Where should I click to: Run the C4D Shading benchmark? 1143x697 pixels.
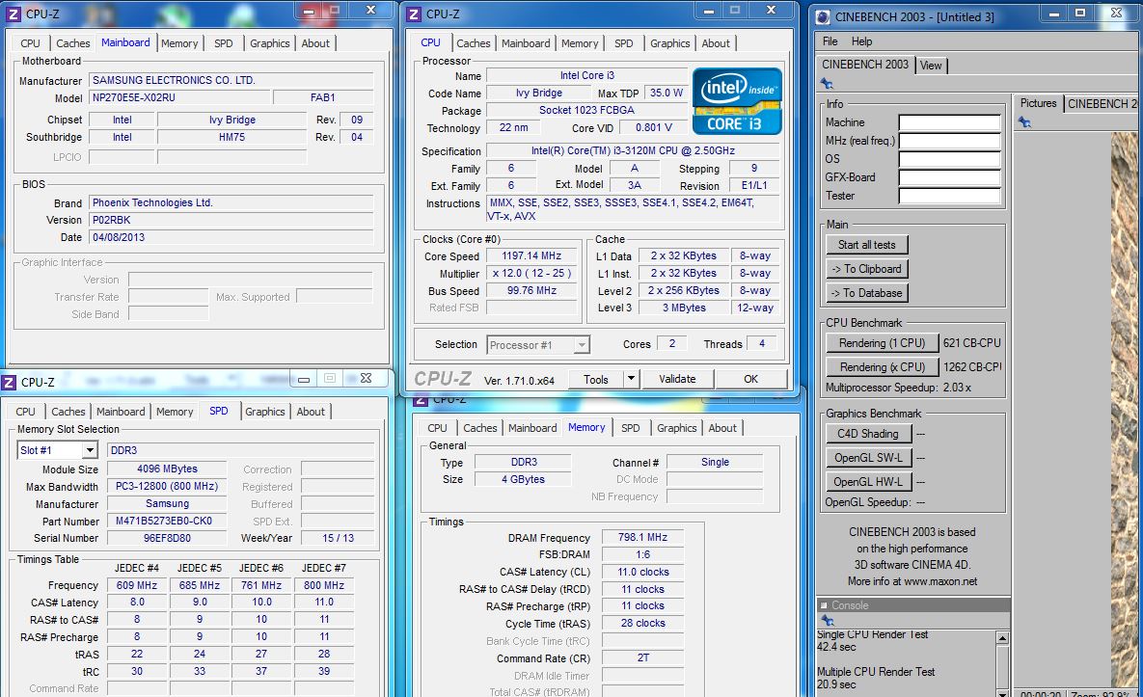click(x=868, y=434)
